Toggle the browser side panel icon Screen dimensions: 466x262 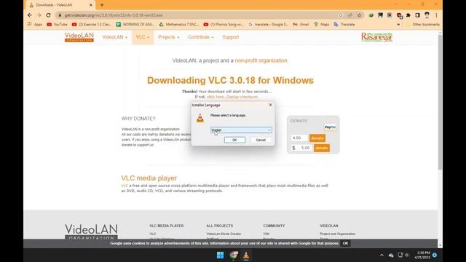pos(417,15)
